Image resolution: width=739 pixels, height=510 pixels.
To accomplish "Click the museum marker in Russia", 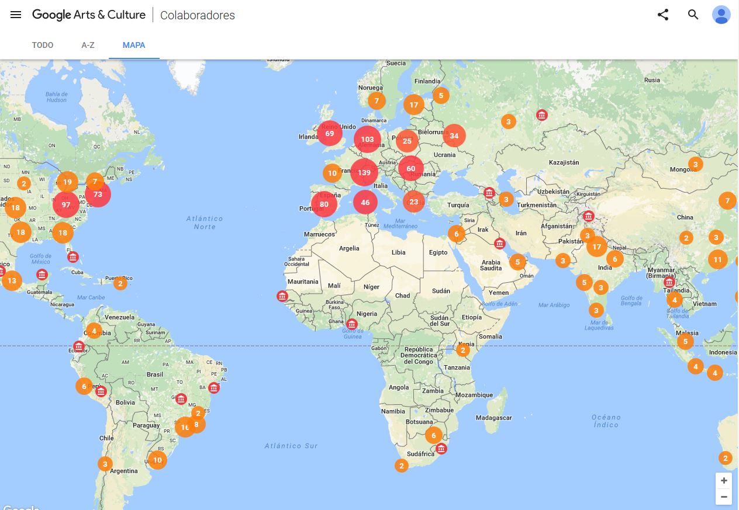I will coord(542,115).
